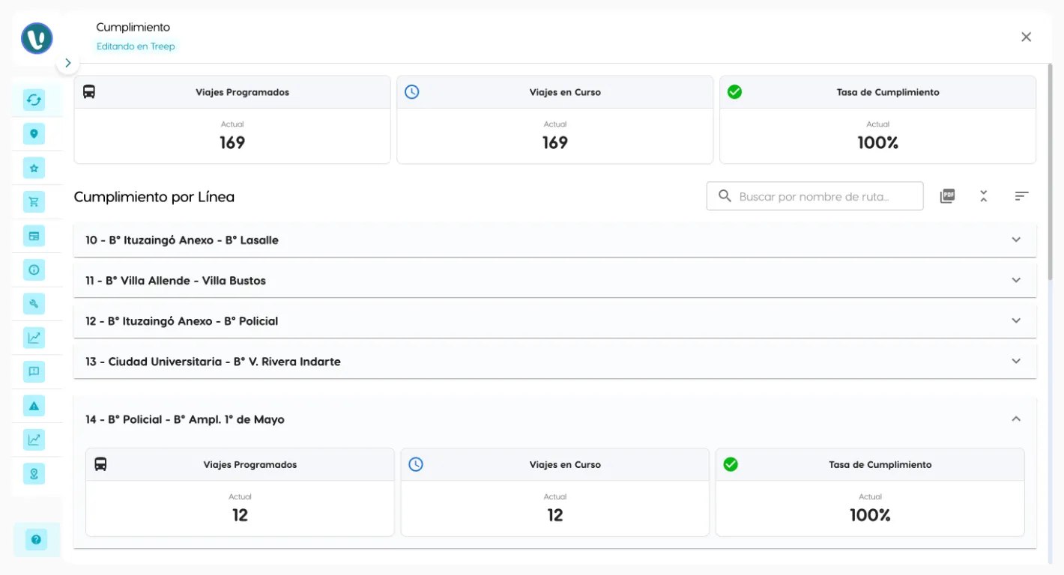This screenshot has height=575, width=1064.
Task: Export lines report with PDF icon
Action: (x=947, y=196)
